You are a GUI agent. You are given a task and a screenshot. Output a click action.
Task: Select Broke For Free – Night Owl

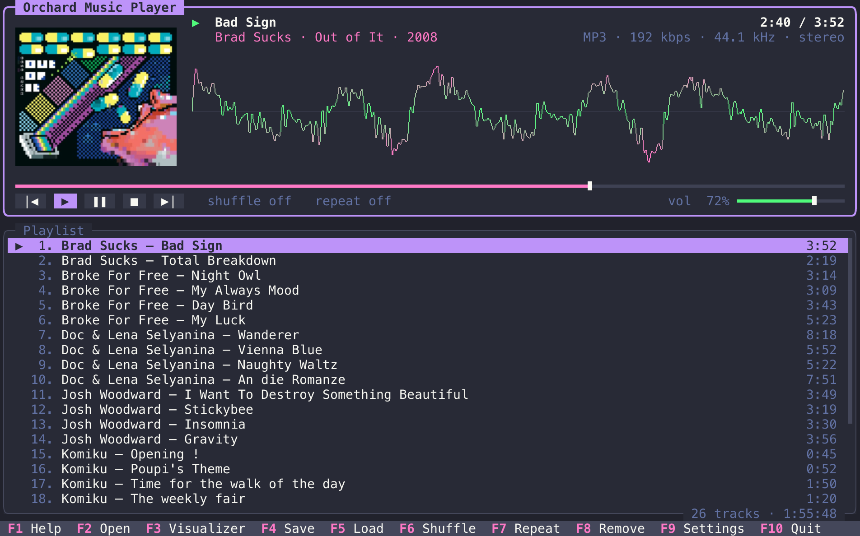click(428, 276)
